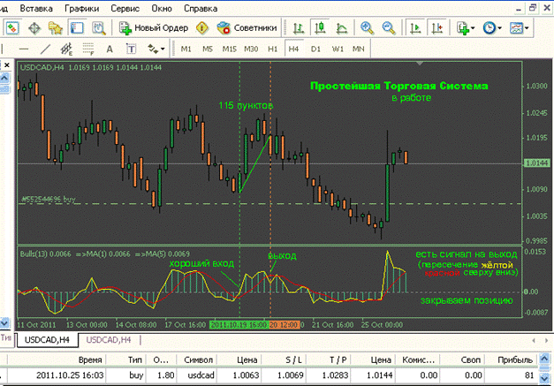Open the Графики menu

pos(81,9)
